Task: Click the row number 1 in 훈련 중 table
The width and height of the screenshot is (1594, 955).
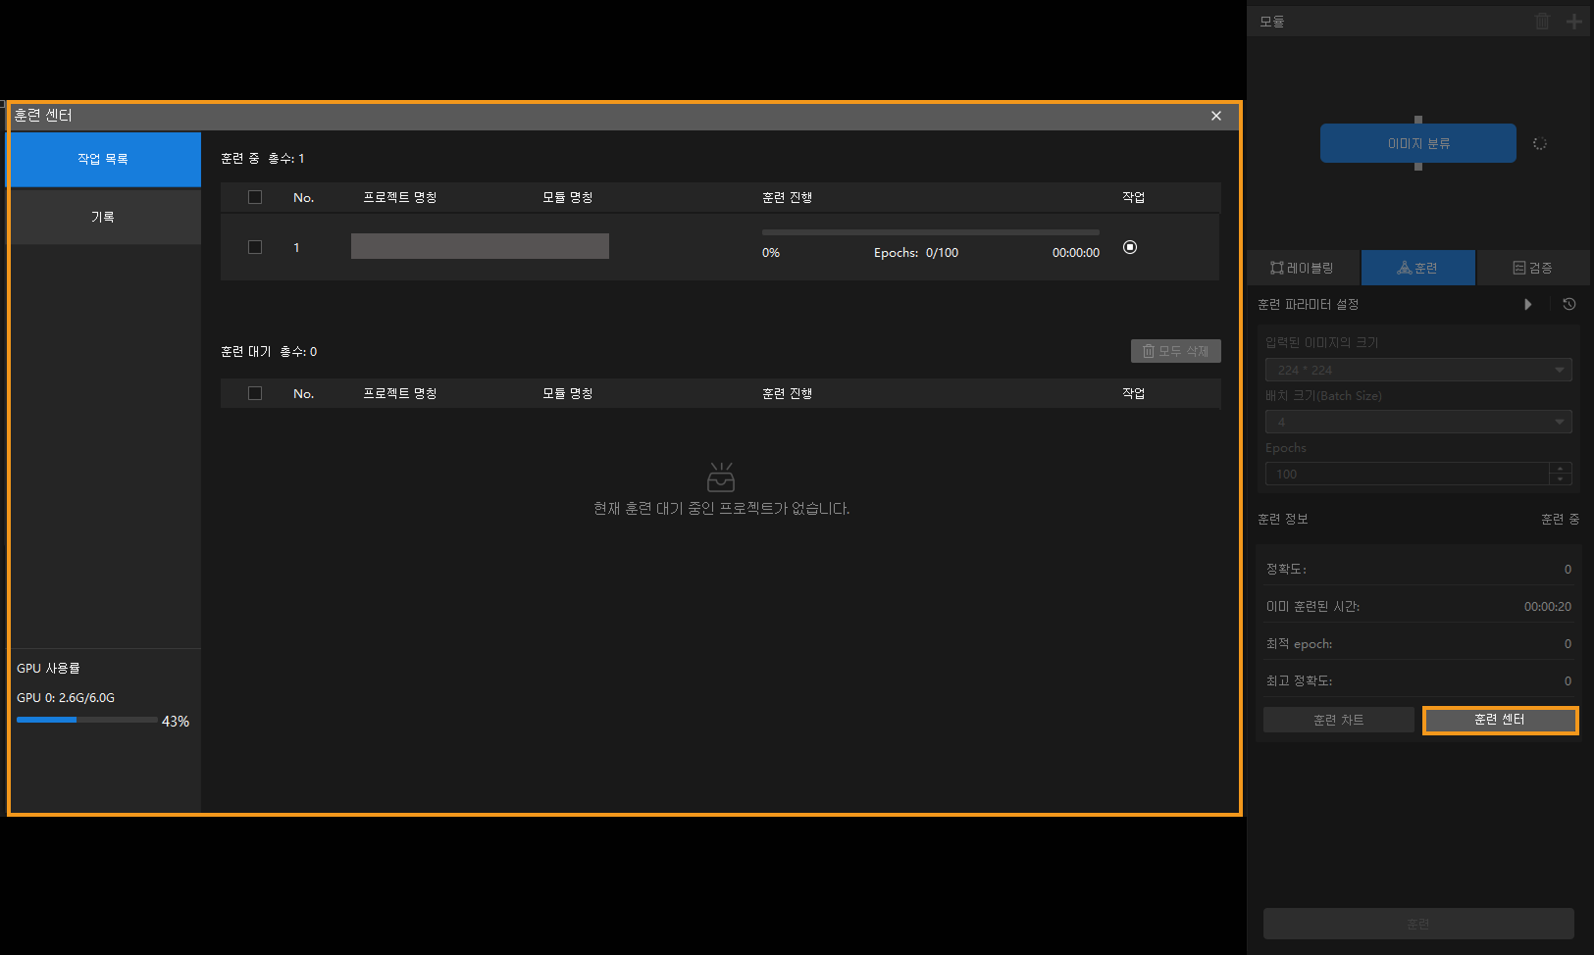Action: [x=296, y=247]
